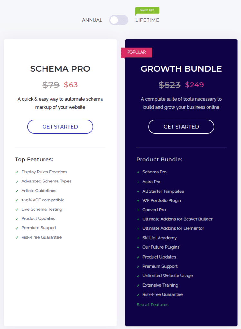
Task: Click the plus icon next to SkillJet Academy
Action: pos(138,238)
